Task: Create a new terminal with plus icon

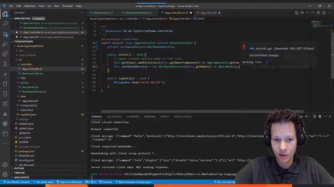Action: tap(306, 116)
